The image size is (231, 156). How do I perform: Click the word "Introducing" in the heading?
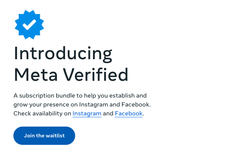click(x=63, y=54)
